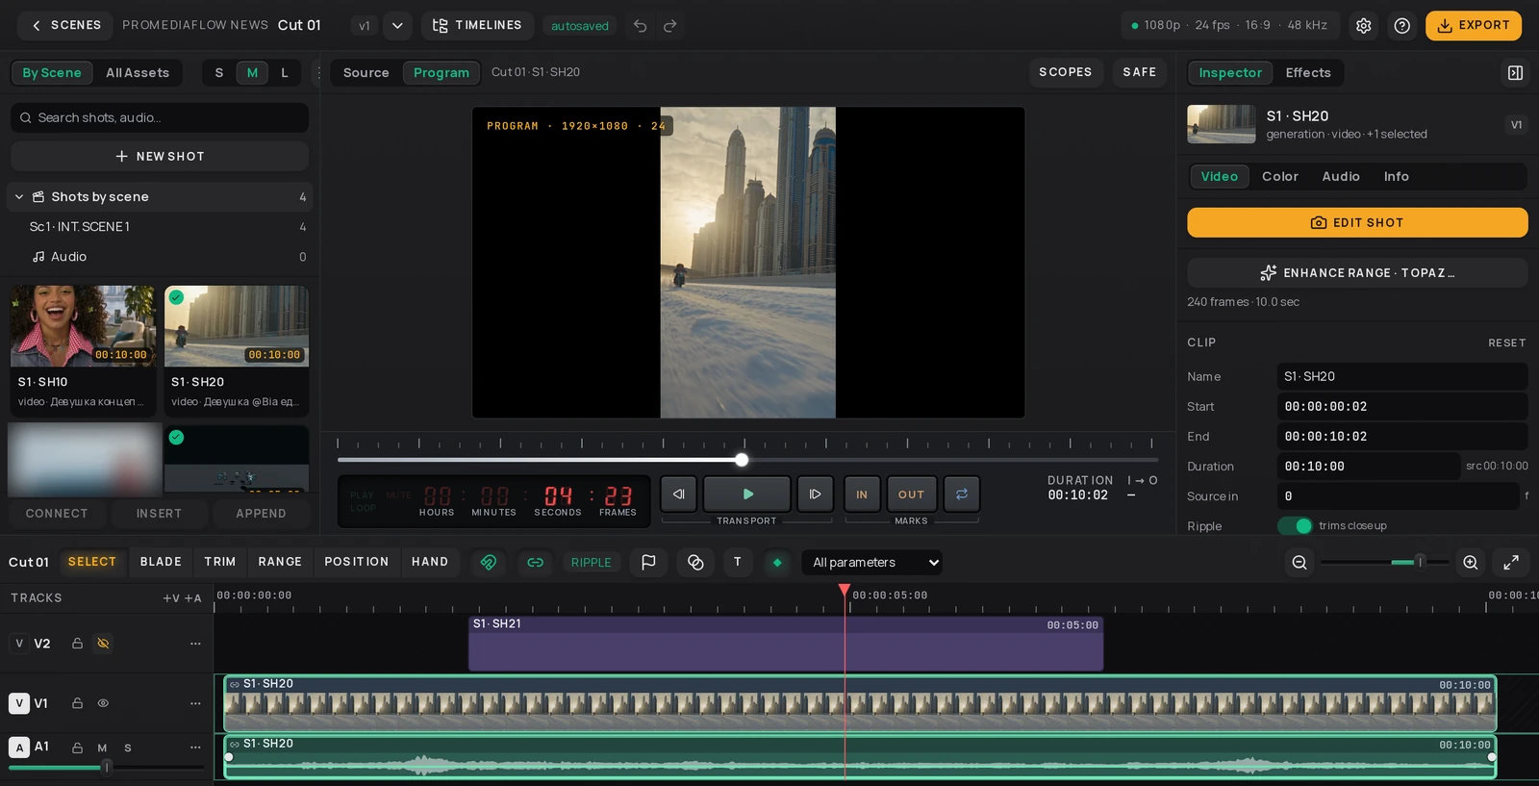Collapse the Inspector side panel
Image resolution: width=1539 pixels, height=786 pixels.
pyautogui.click(x=1515, y=72)
